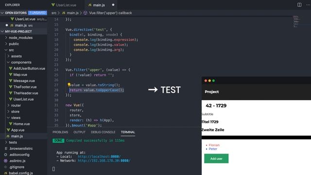Click Florian in the user list

214,145
